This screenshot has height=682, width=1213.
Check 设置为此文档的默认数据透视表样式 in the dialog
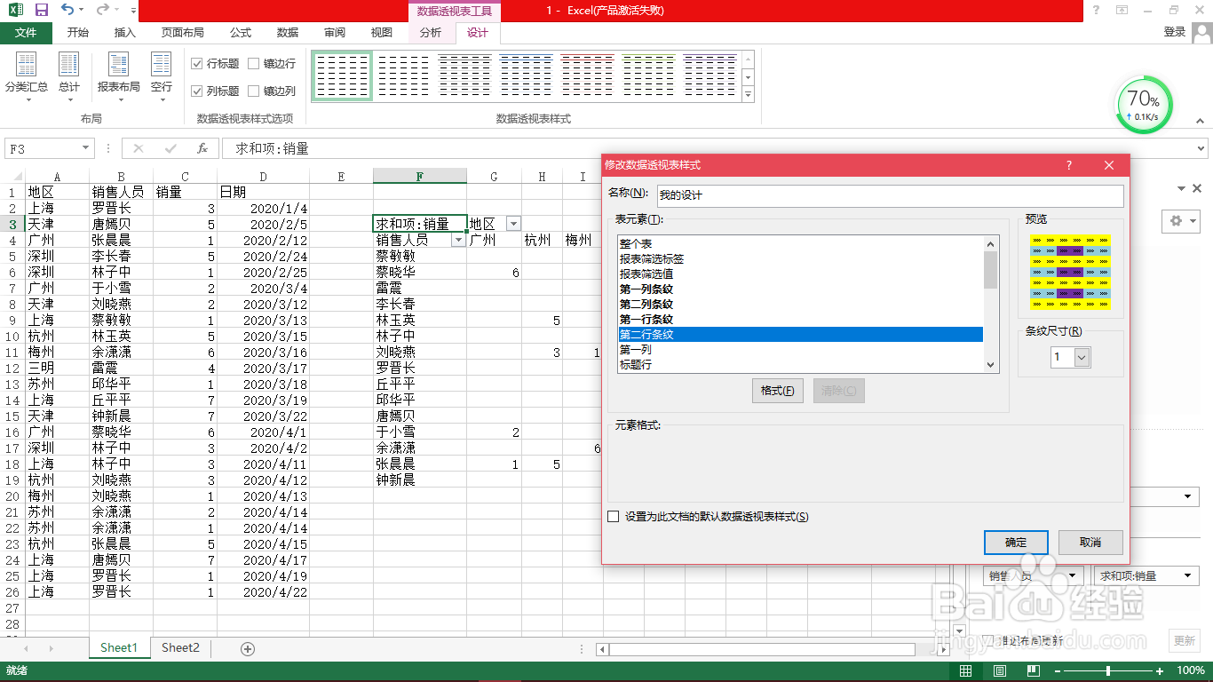point(612,517)
